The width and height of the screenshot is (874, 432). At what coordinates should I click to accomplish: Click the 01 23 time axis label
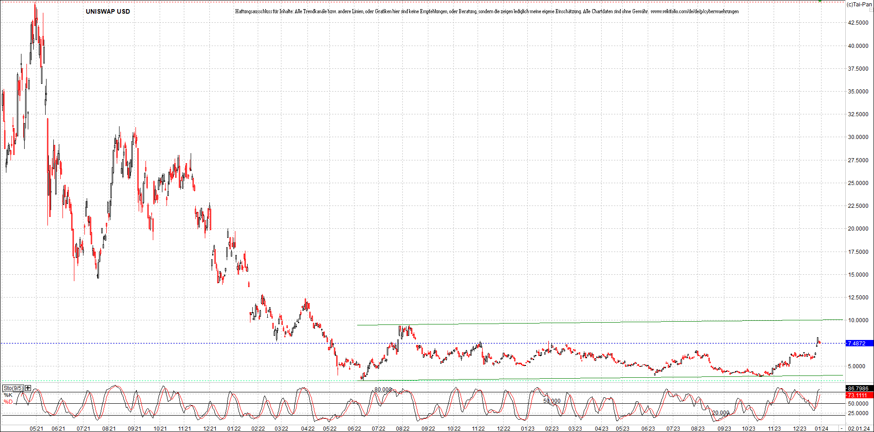(528, 429)
